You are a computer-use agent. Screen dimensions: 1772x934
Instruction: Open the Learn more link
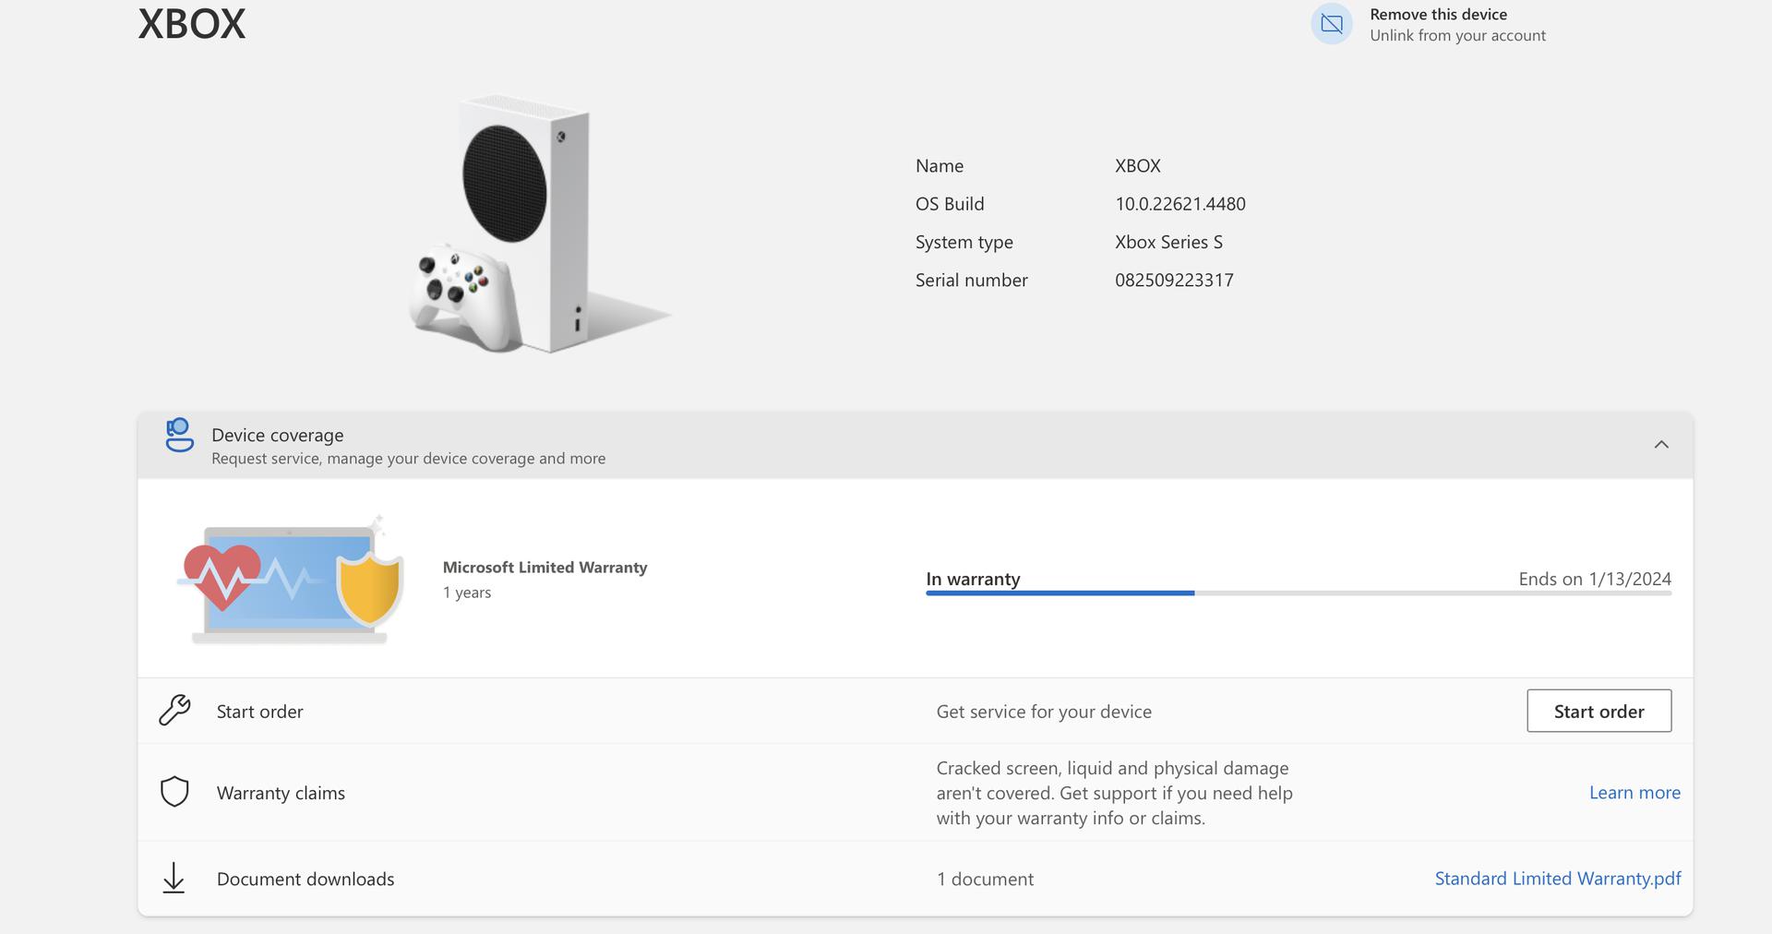tap(1634, 793)
